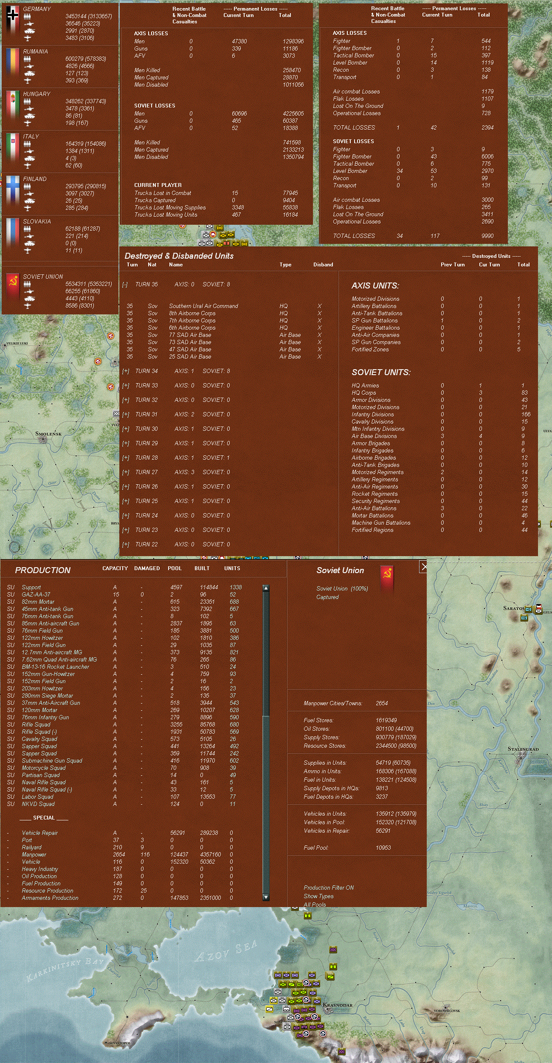Click the CAPACITY column header in Production
The image size is (552, 1063).
pyautogui.click(x=115, y=568)
